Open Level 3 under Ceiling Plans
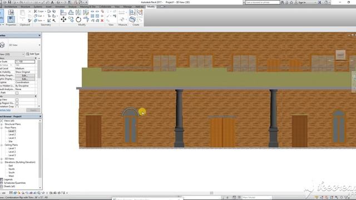356x200 pixels. [12, 155]
